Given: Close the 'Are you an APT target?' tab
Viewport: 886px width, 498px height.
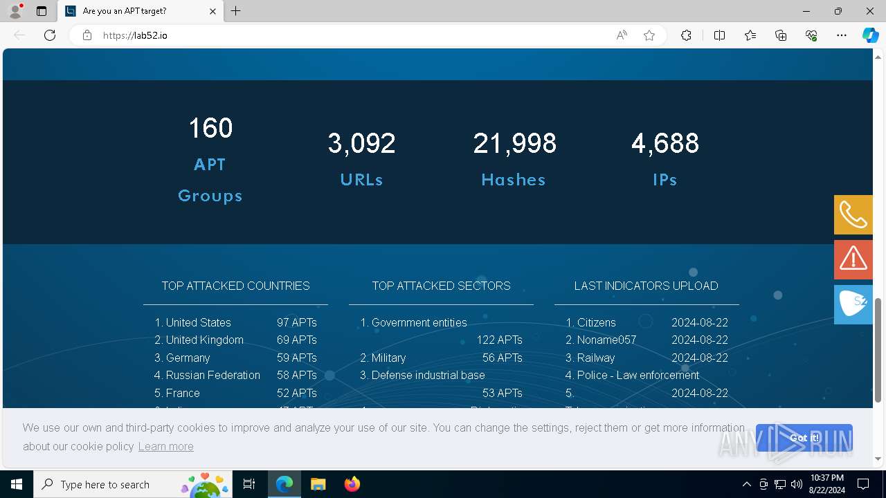Looking at the screenshot, I should [x=213, y=11].
